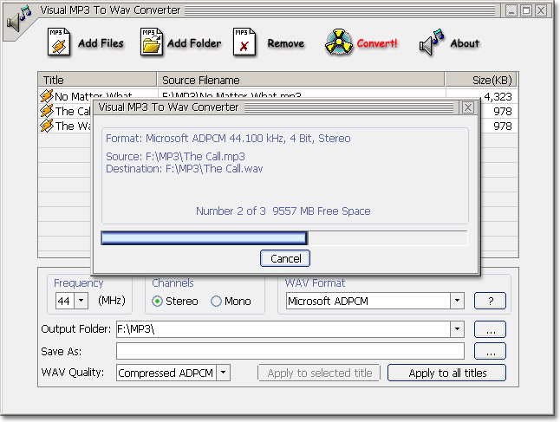Click the About speaker icon

(x=432, y=42)
